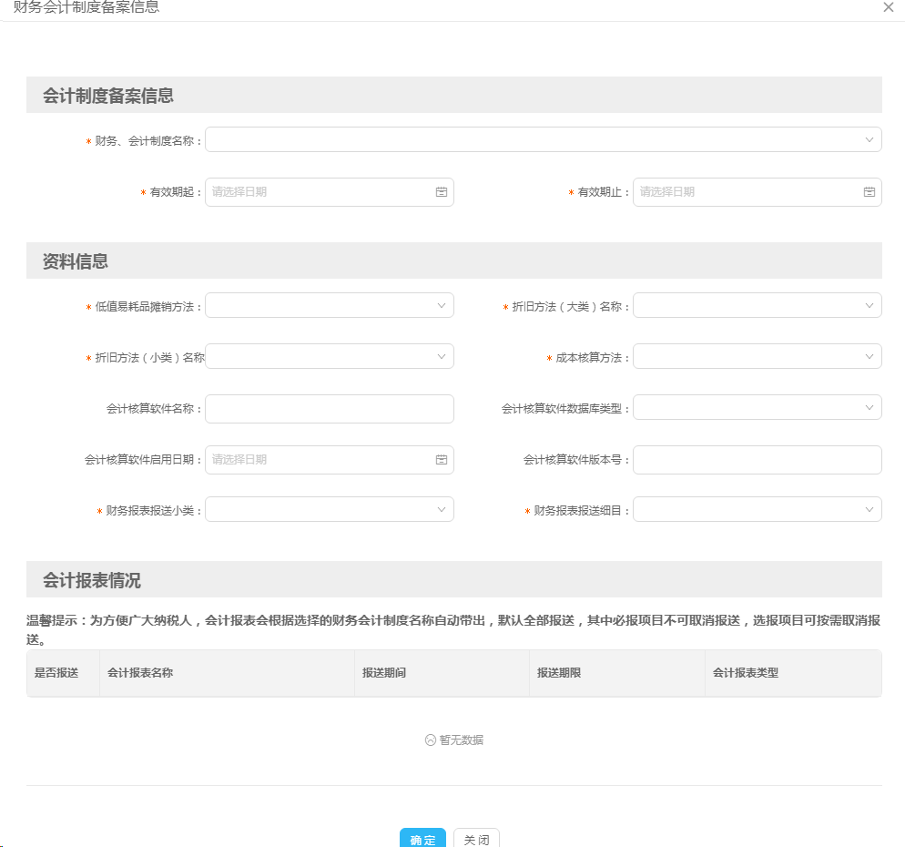This screenshot has width=905, height=847.
Task: Click the 暂无数据 empty-table message
Action: pyautogui.click(x=454, y=740)
